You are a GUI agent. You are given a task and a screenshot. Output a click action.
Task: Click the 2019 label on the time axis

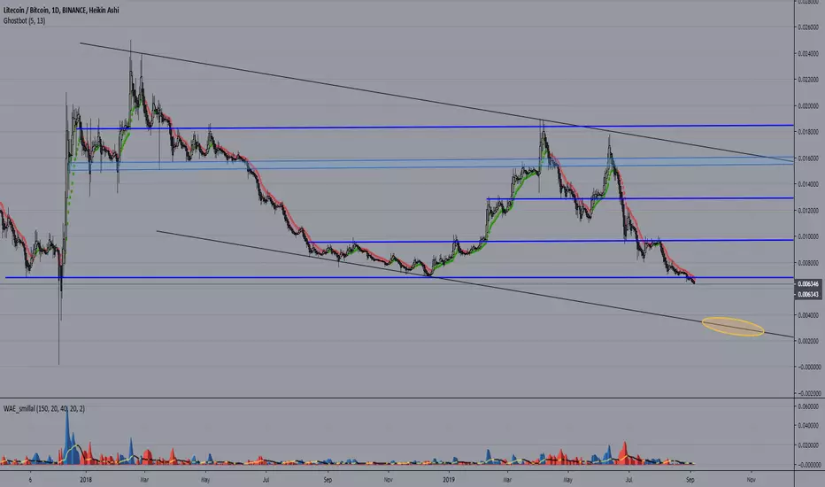[x=448, y=480]
